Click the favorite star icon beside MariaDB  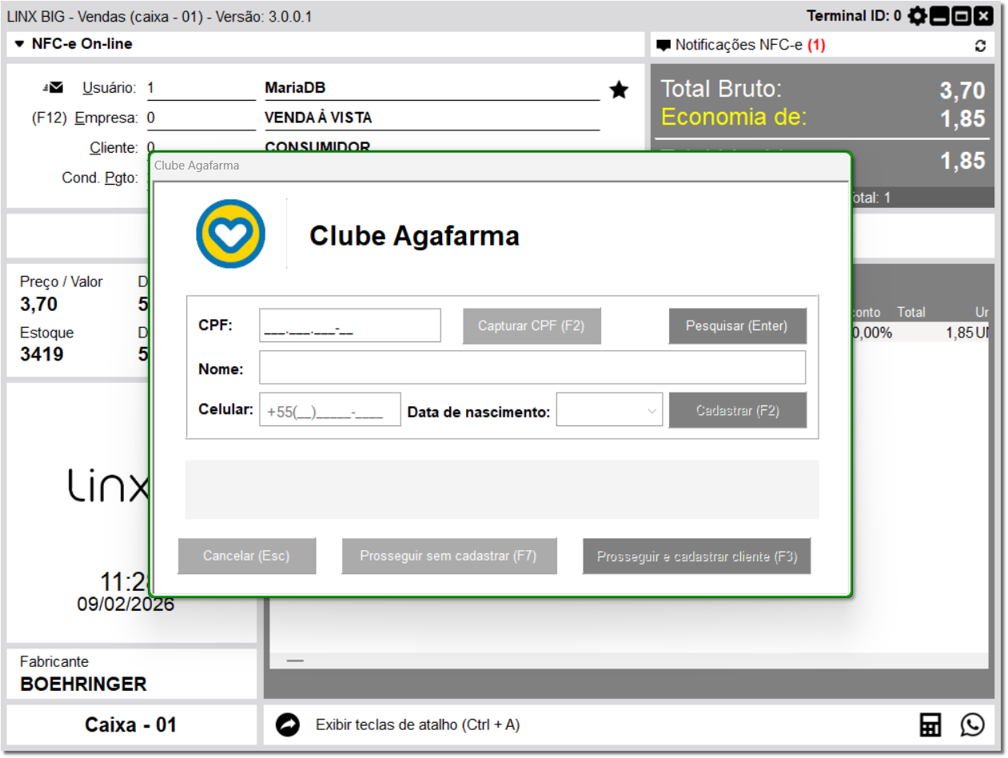(619, 90)
